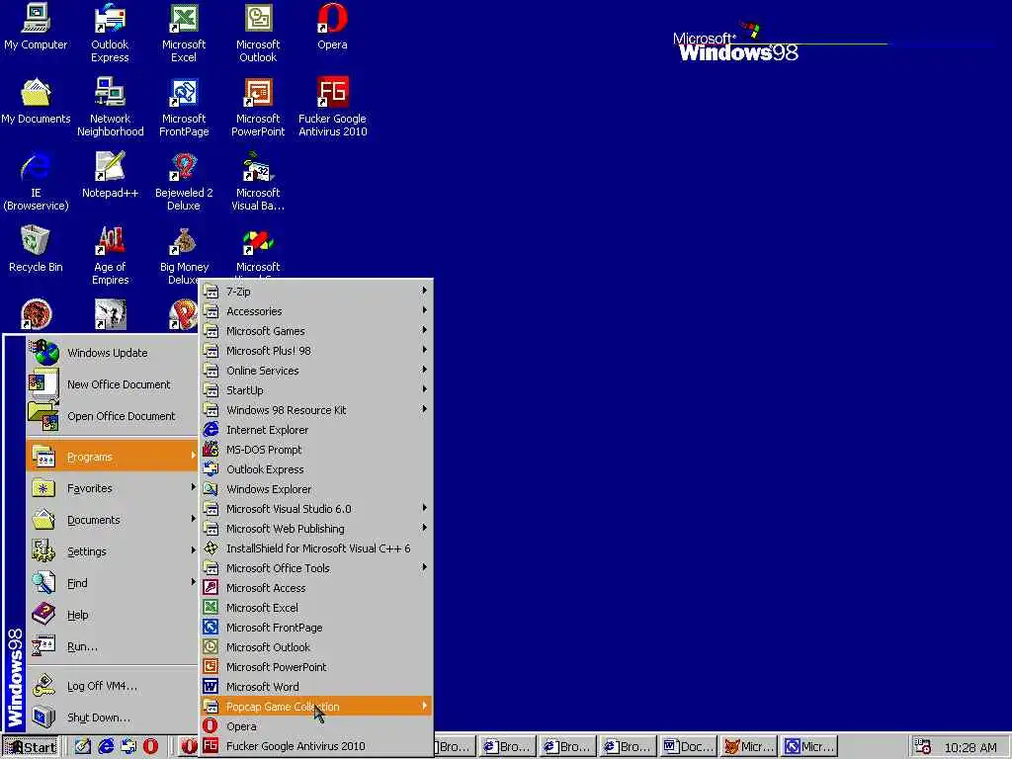Launch Microsoft FrontPage from Programs menu
Viewport: 1012px width, 759px height.
click(x=315, y=628)
